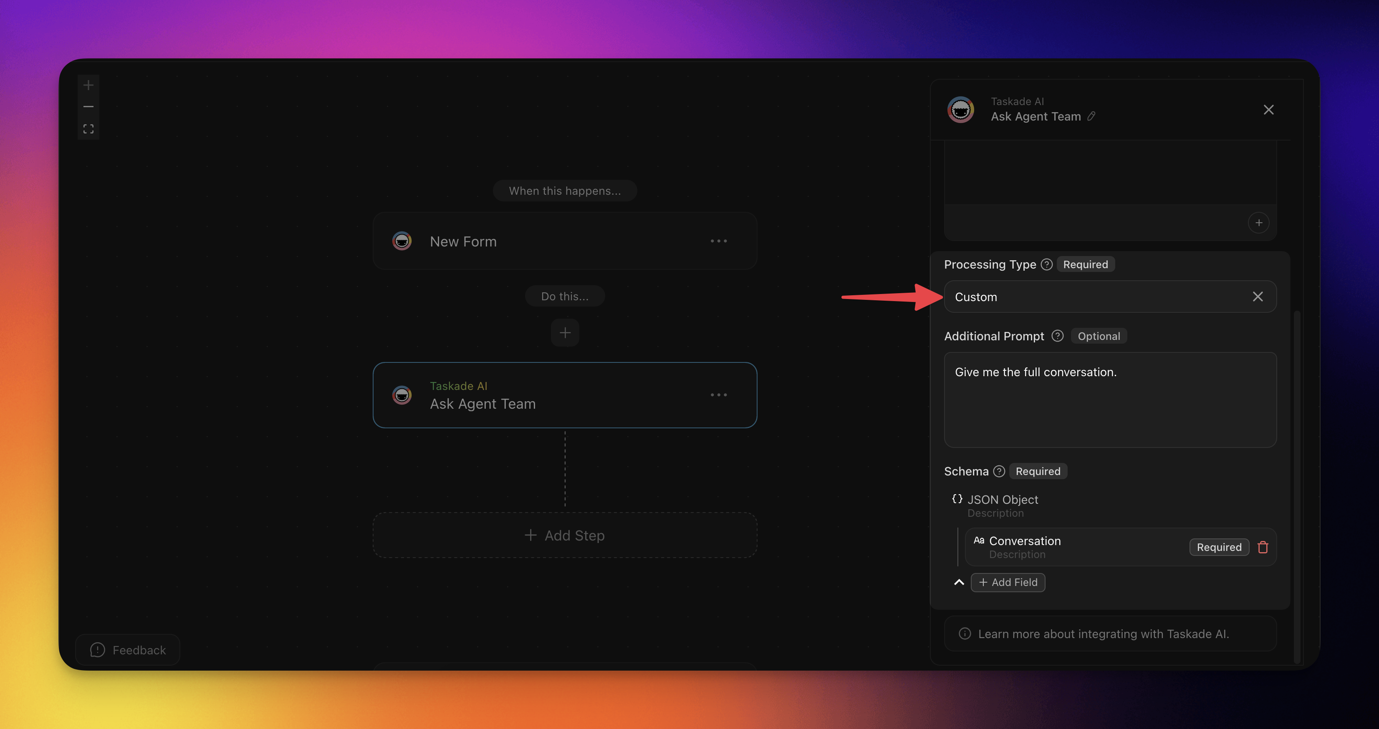This screenshot has height=729, width=1379.
Task: Toggle Required badge on Conversation field
Action: tap(1219, 547)
